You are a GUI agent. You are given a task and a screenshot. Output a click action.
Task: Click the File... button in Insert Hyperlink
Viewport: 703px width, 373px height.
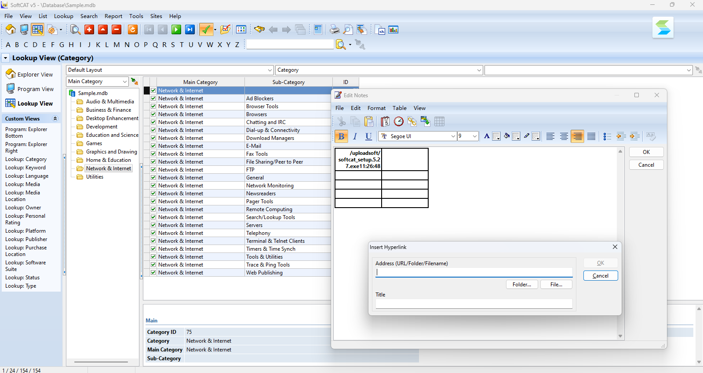[x=556, y=285]
